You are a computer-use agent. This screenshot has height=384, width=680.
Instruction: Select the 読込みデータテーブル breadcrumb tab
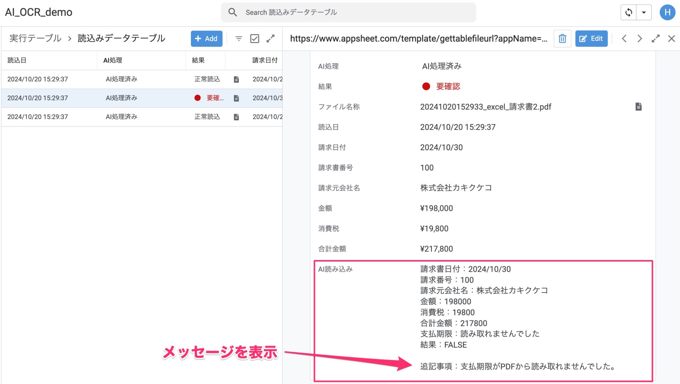[121, 38]
